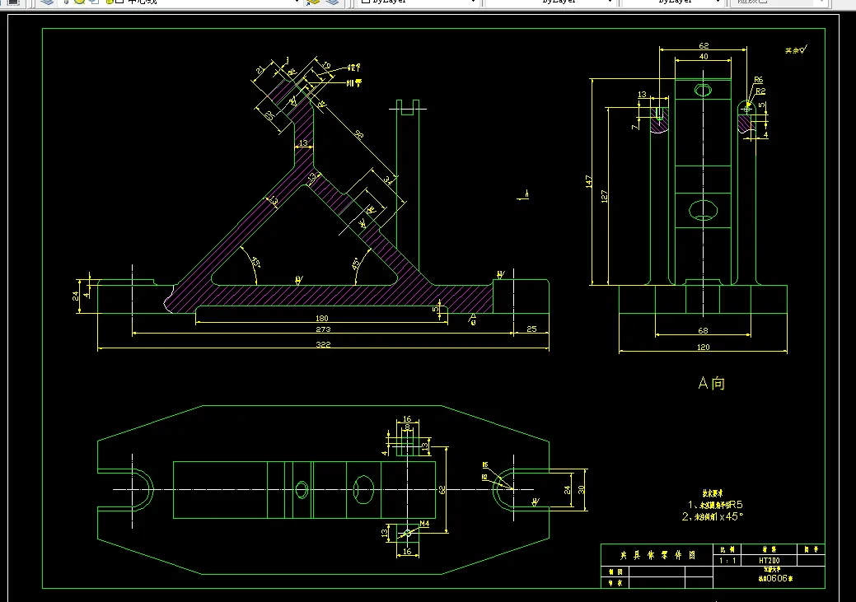Image resolution: width=856 pixels, height=602 pixels.
Task: Select the 0606 drawing number text
Action: (x=775, y=579)
